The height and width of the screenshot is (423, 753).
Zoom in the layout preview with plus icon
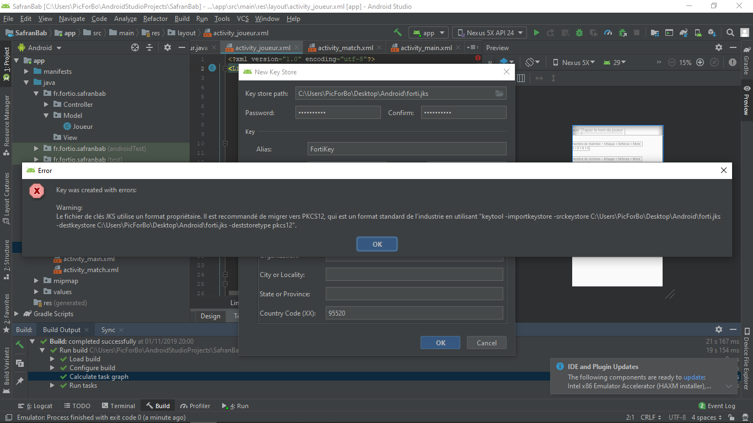pyautogui.click(x=700, y=62)
